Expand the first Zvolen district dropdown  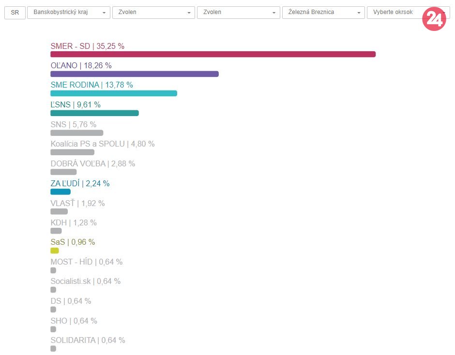click(153, 13)
